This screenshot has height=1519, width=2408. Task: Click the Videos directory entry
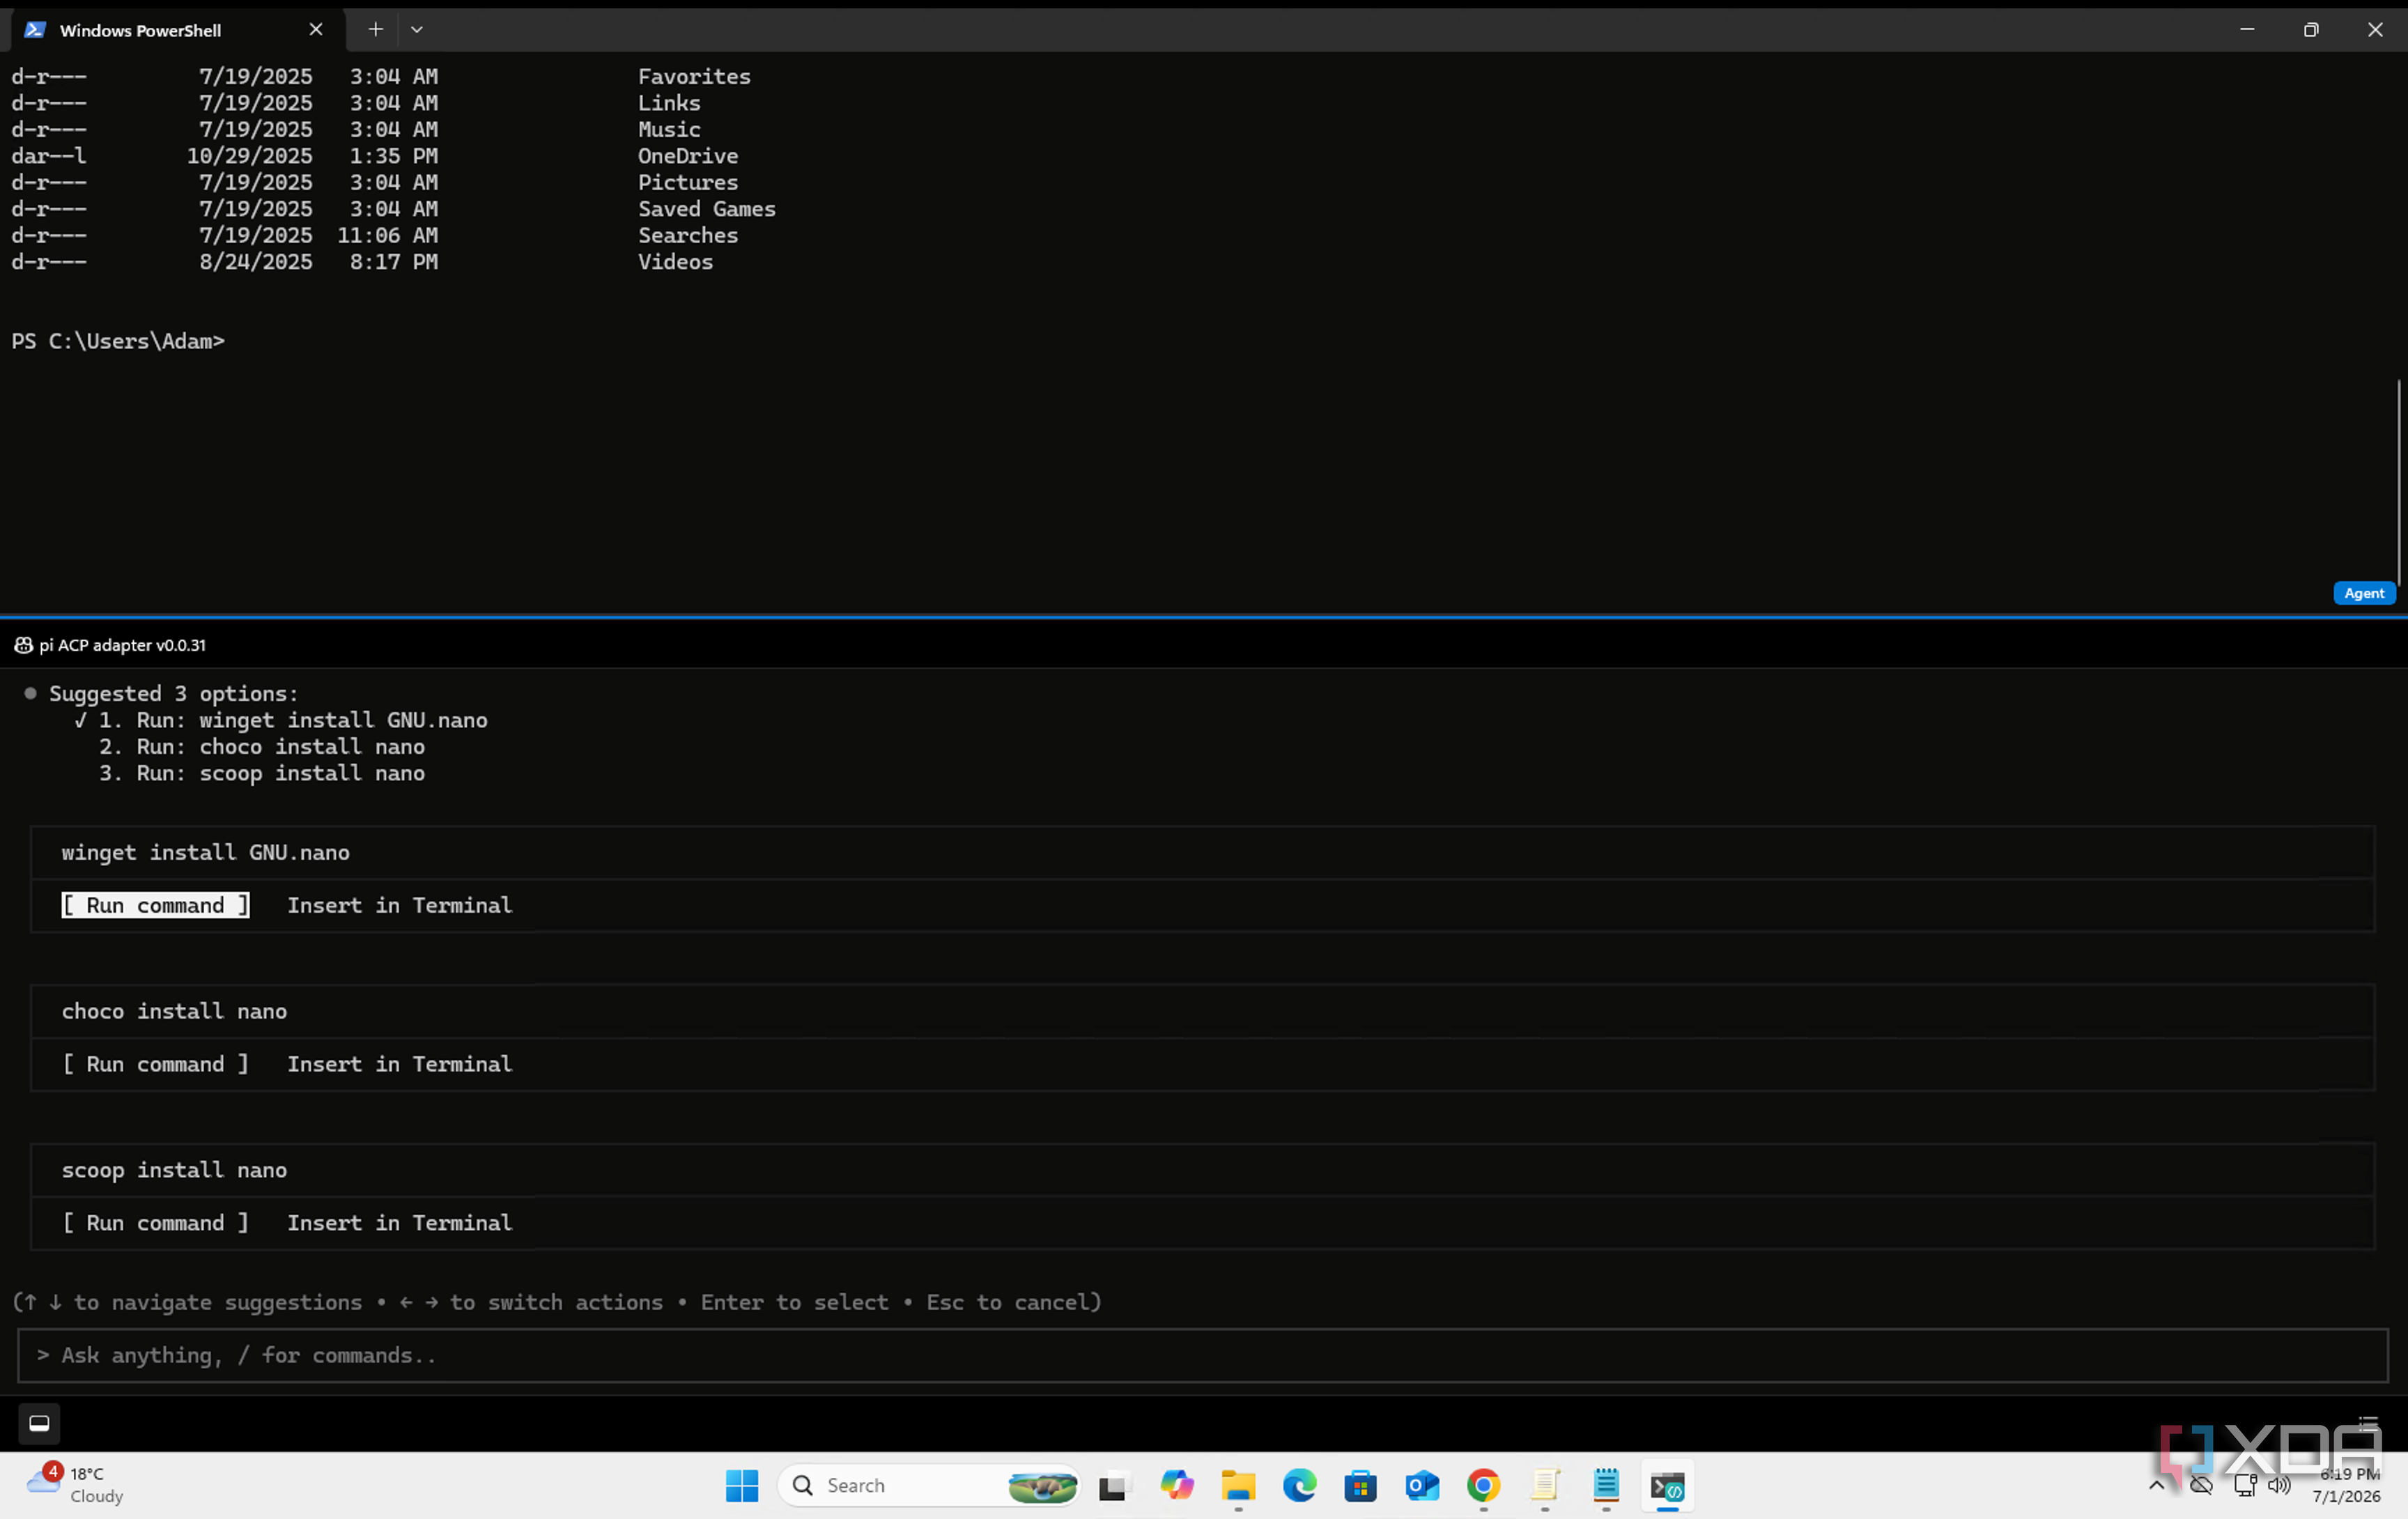click(675, 262)
